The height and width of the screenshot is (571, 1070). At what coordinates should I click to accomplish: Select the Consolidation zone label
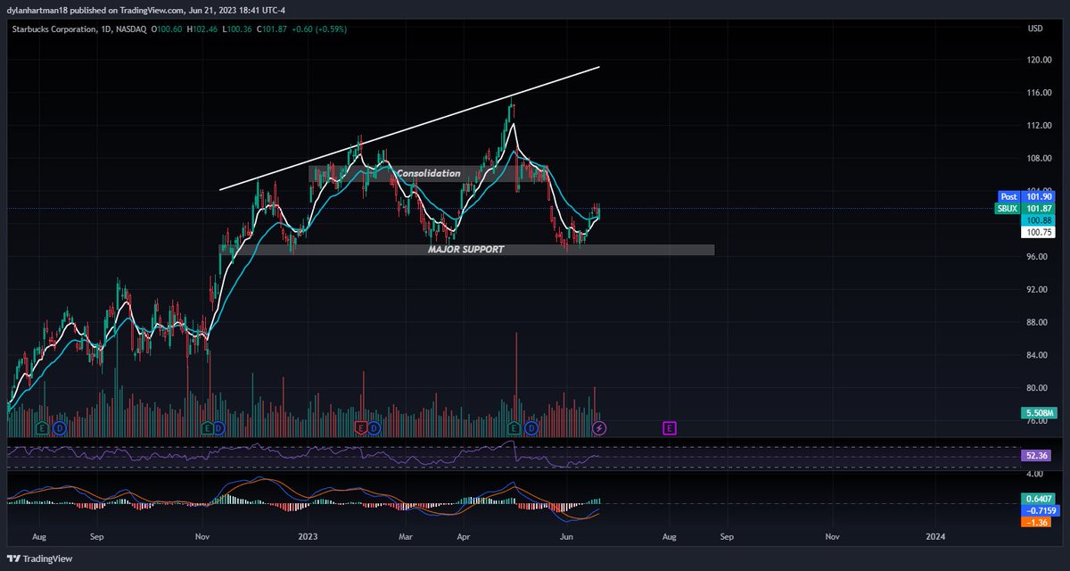[x=429, y=173]
